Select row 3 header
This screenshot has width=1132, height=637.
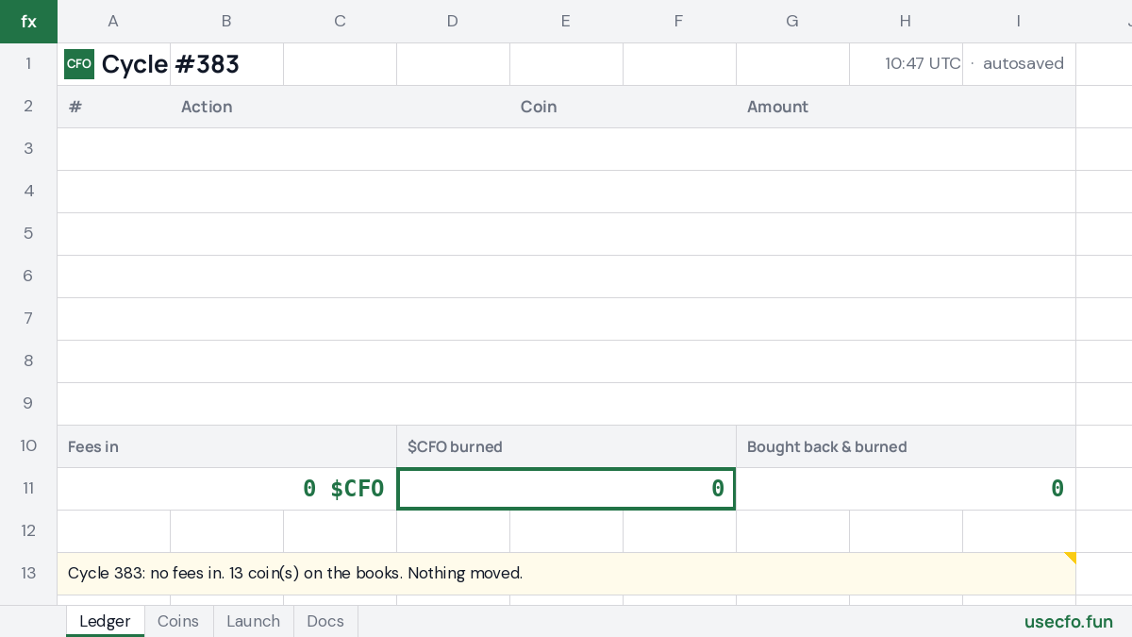28,149
